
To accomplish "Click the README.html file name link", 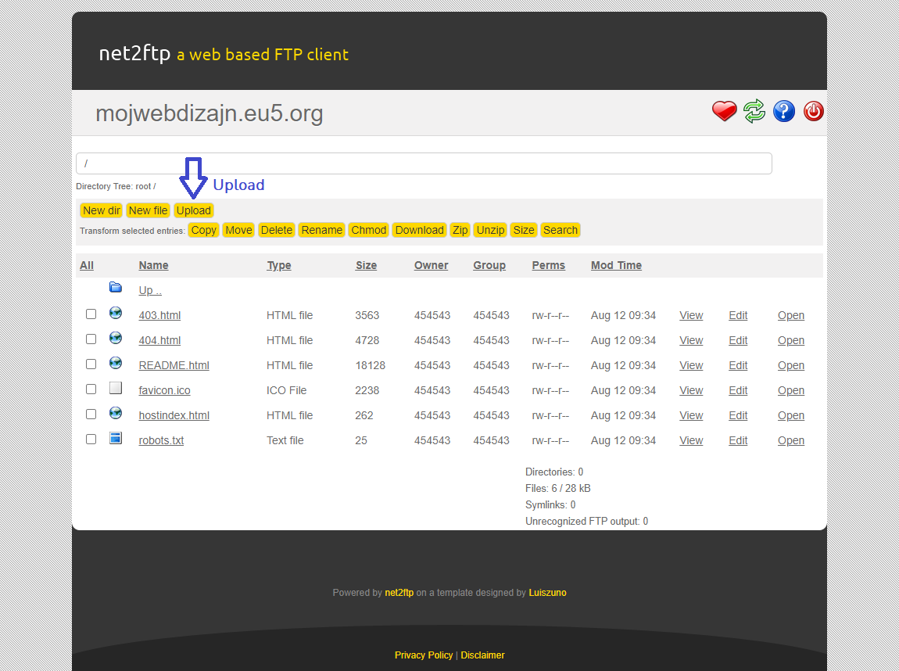I will 174,365.
